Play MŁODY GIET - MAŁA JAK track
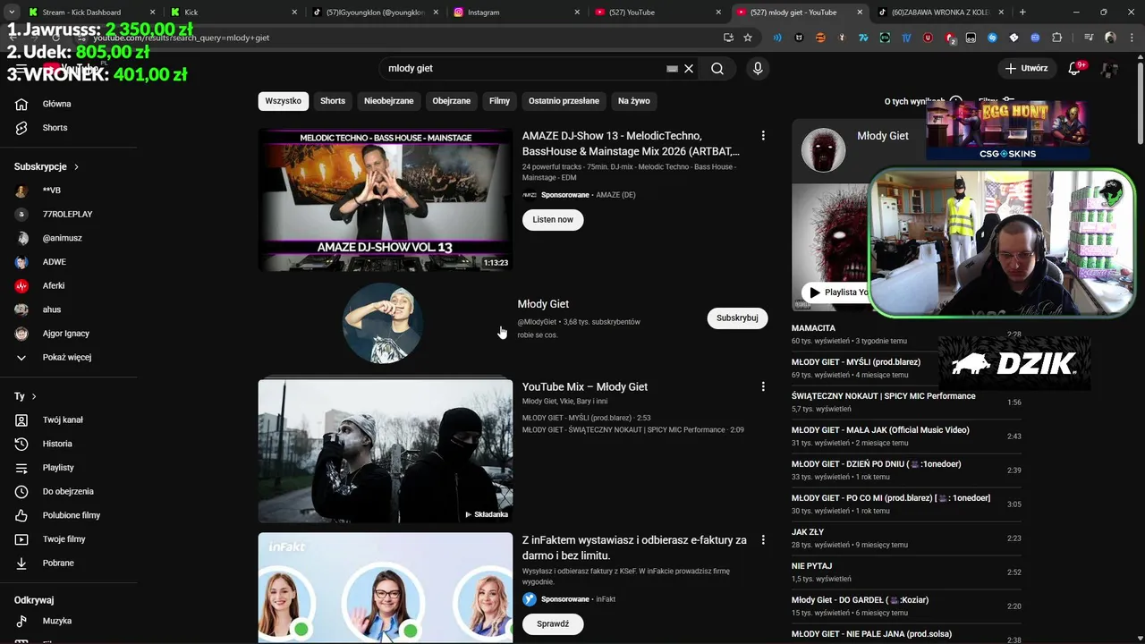Image resolution: width=1145 pixels, height=644 pixels. click(905, 436)
